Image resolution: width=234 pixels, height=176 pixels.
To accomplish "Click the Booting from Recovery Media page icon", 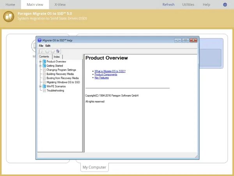I will pos(44,78).
